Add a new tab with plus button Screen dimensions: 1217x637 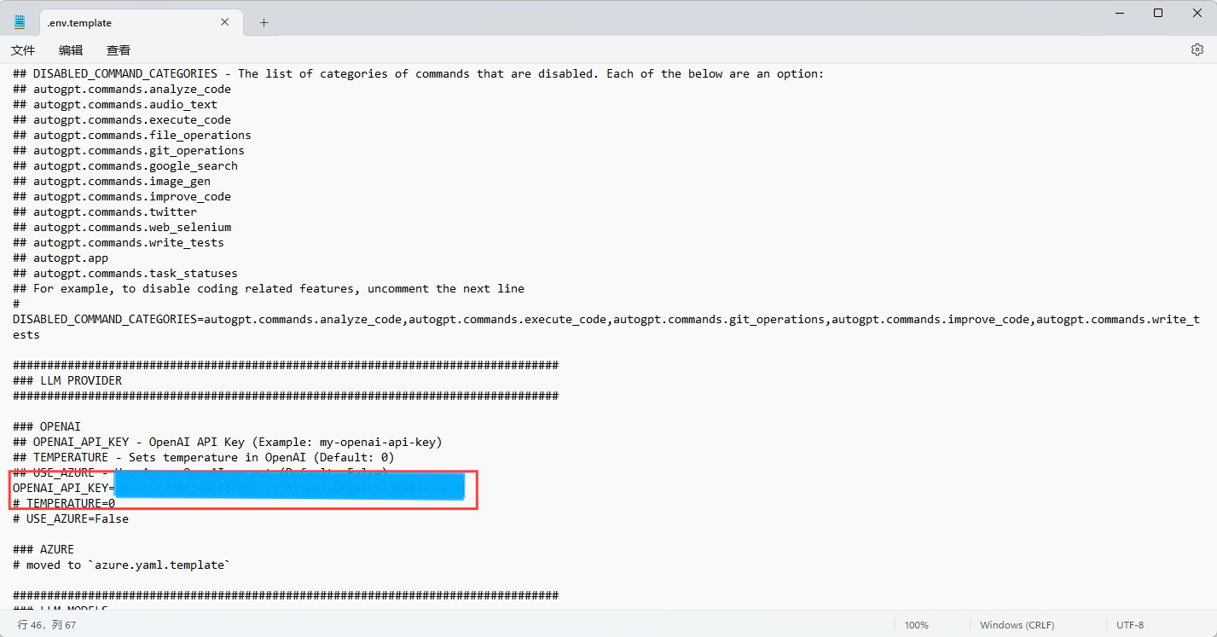click(x=264, y=22)
